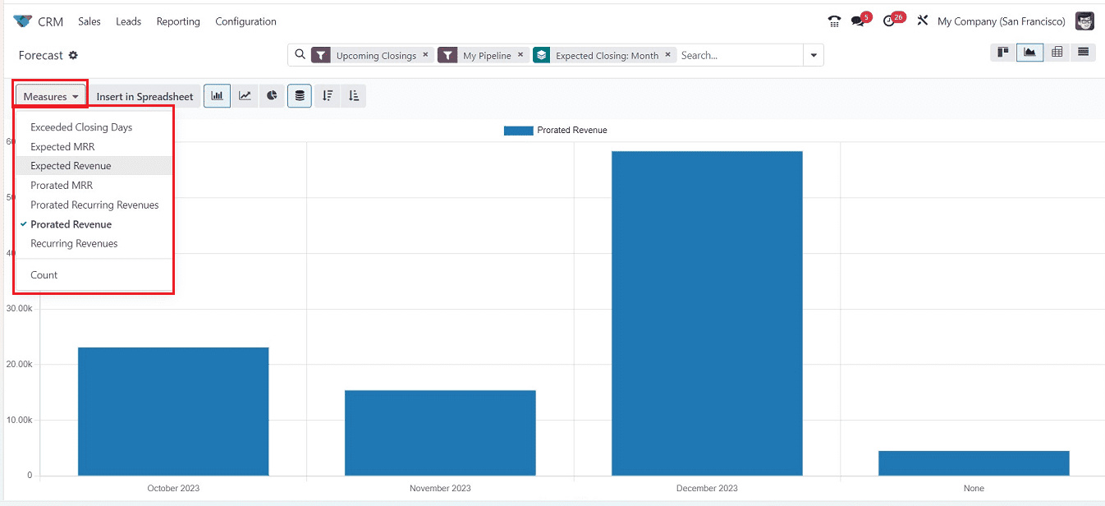Remove the Upcoming Closings filter
Screen dimensions: 1105x506
click(425, 55)
